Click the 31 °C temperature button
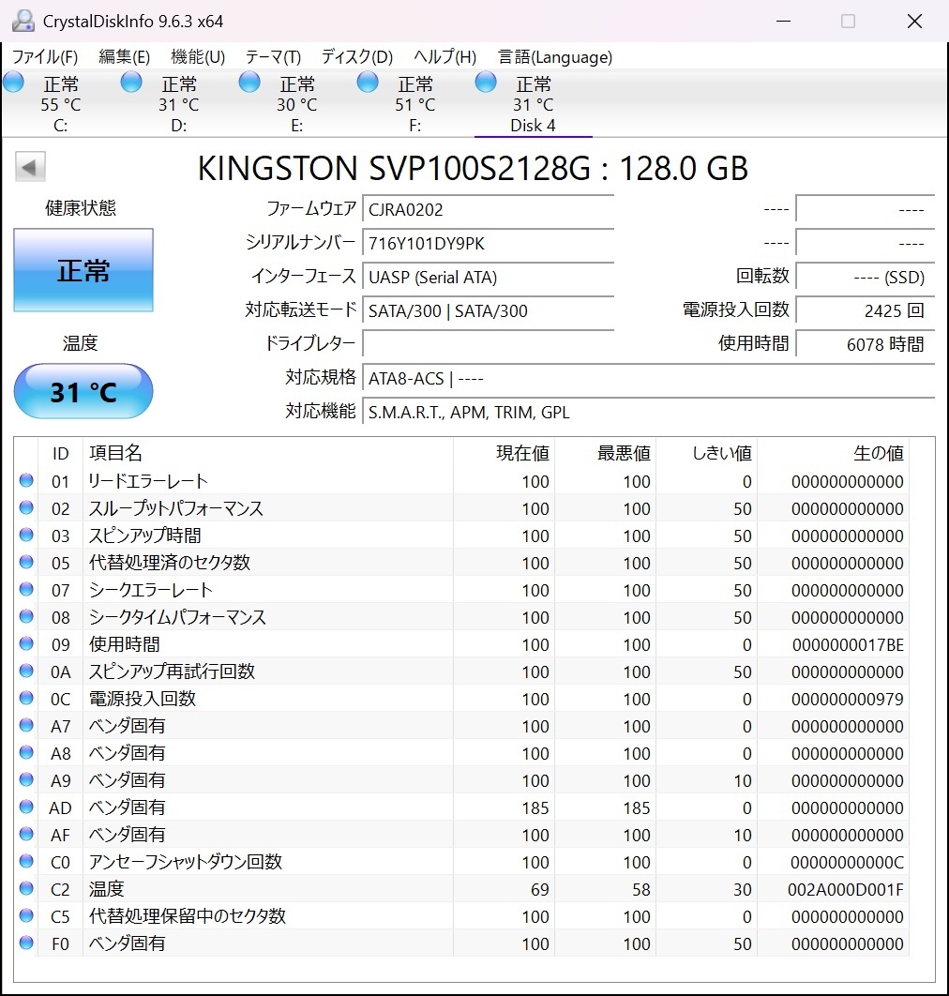This screenshot has height=996, width=949. tap(83, 391)
